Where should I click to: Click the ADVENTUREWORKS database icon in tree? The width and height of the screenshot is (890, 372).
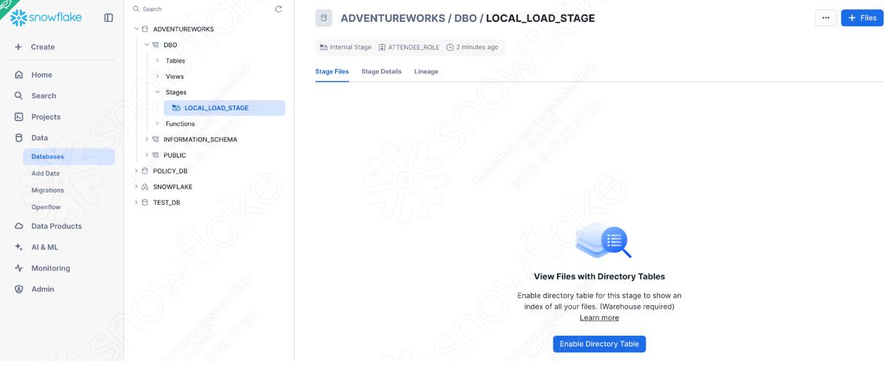(x=145, y=29)
